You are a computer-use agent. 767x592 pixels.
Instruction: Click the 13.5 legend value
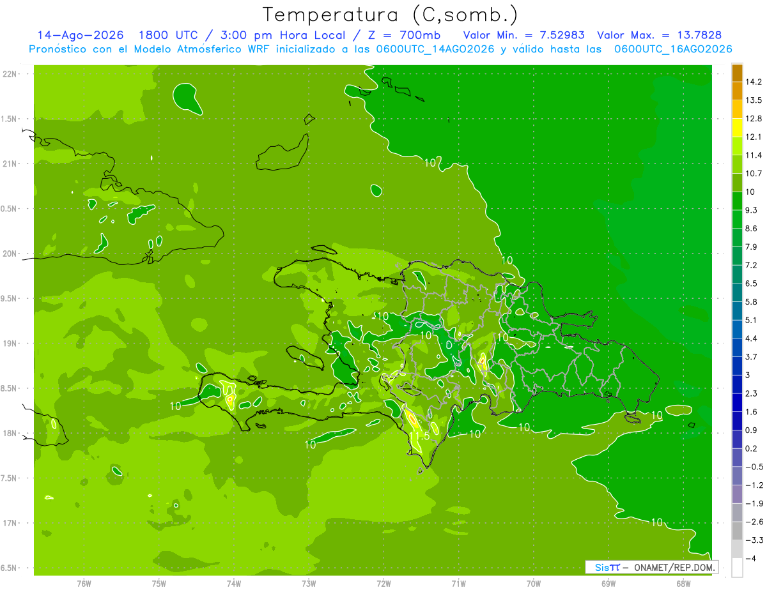click(x=754, y=100)
